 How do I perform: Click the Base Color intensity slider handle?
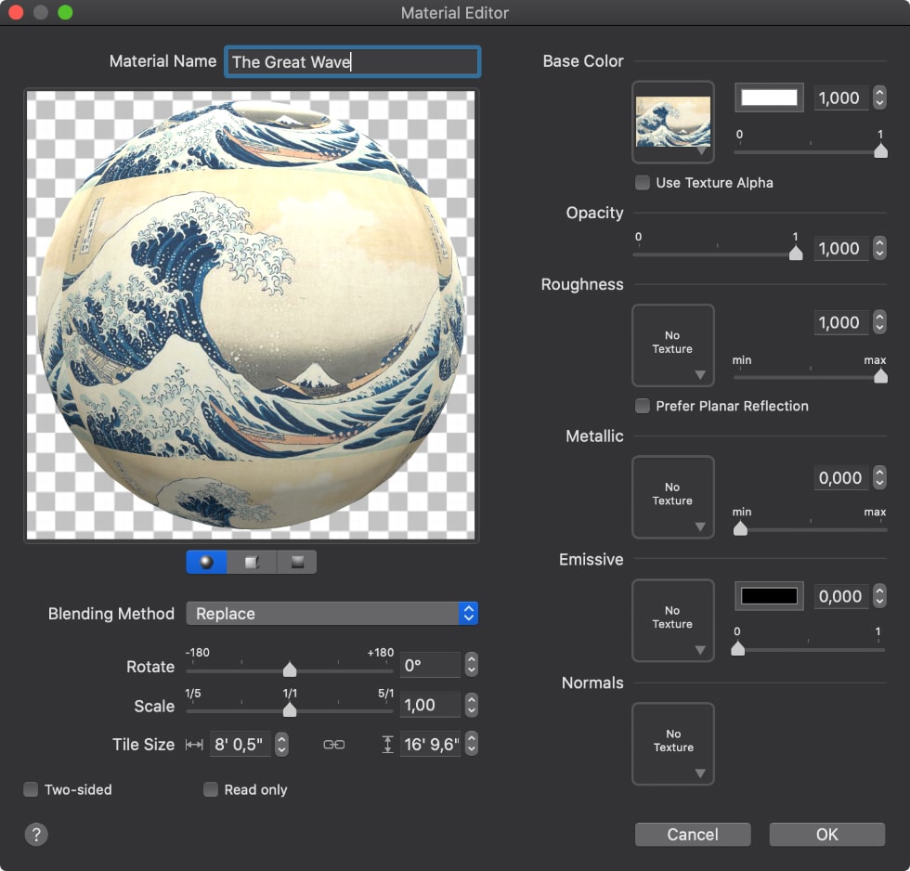click(880, 150)
